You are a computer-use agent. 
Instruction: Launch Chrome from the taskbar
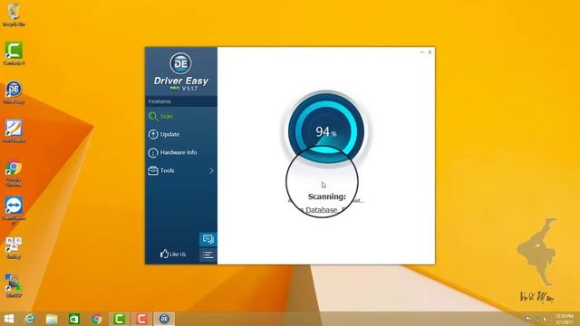97,319
